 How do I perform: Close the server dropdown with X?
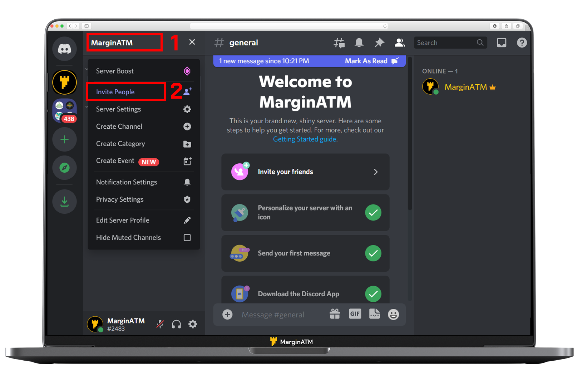(x=192, y=42)
